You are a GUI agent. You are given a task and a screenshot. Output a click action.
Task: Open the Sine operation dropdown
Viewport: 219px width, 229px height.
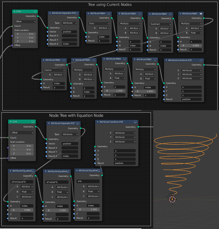point(99,23)
